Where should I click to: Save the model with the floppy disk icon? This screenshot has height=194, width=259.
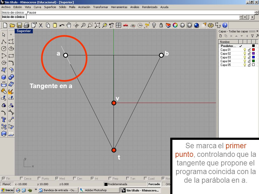click(19, 25)
